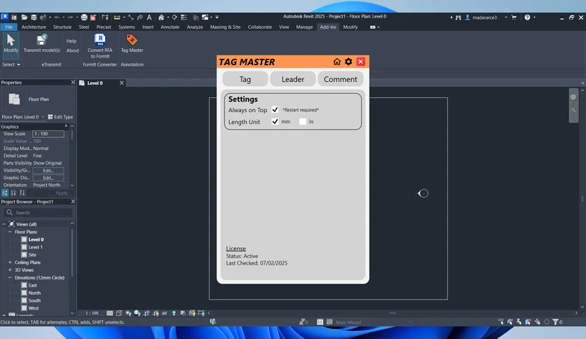This screenshot has height=339, width=586.
Task: Click the Convert RFA to FormIt icon
Action: click(100, 40)
